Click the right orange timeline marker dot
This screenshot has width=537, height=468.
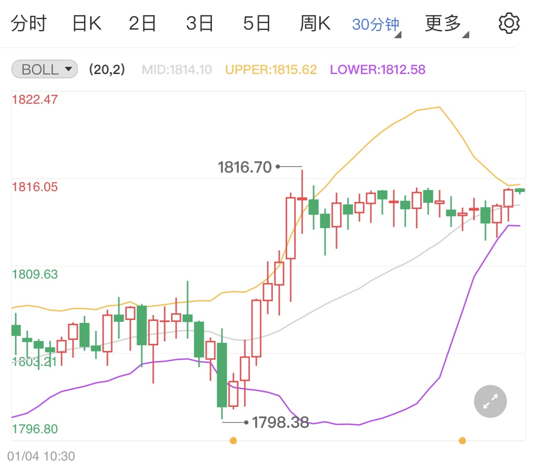(463, 441)
